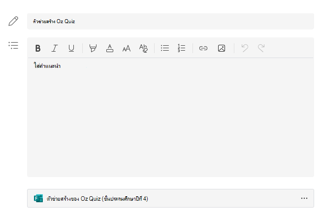
Task: Toggle Underline formatting
Action: [71, 48]
